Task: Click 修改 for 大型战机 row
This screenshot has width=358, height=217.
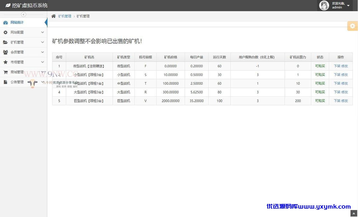Action: point(345,92)
